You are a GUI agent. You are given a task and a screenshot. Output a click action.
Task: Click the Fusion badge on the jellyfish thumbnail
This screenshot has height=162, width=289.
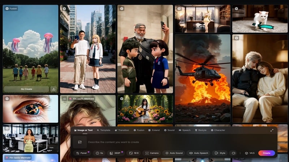tap(11, 8)
